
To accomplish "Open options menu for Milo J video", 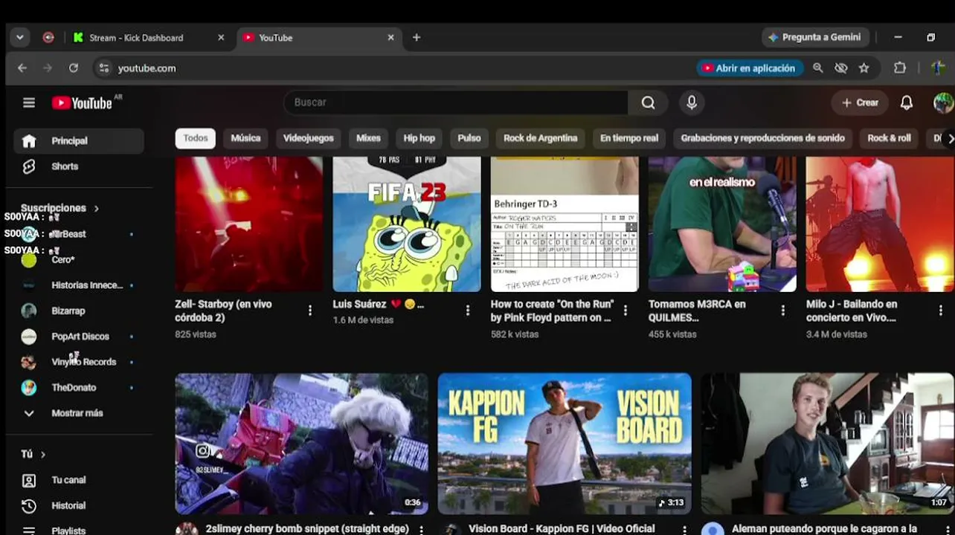I will point(941,311).
